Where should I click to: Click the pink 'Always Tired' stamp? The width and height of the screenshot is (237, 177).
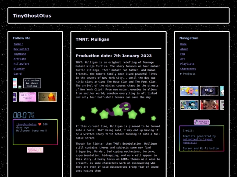28,97
